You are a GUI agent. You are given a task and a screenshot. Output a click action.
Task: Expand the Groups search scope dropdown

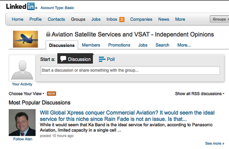pos(220,19)
